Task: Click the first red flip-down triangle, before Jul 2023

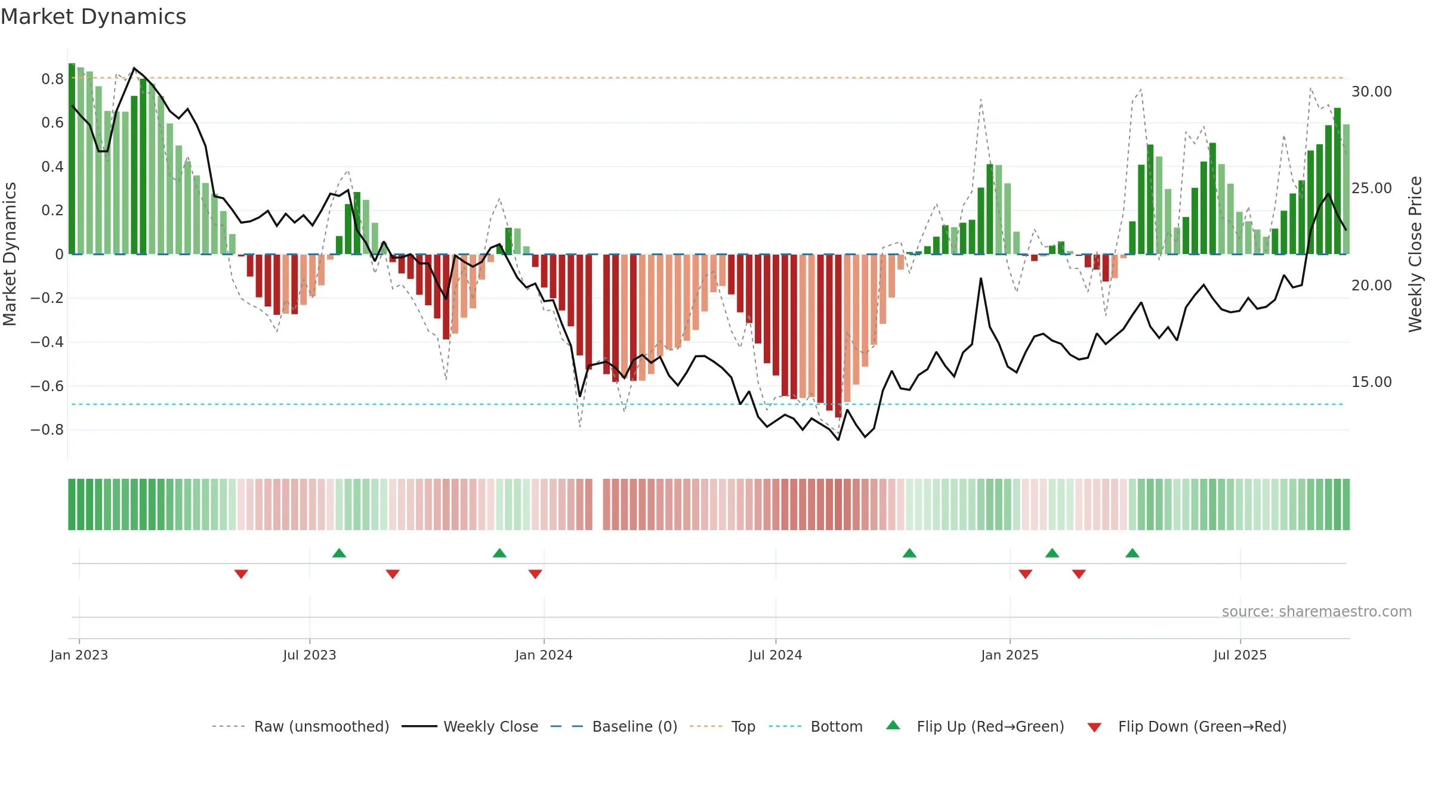Action: click(x=241, y=574)
